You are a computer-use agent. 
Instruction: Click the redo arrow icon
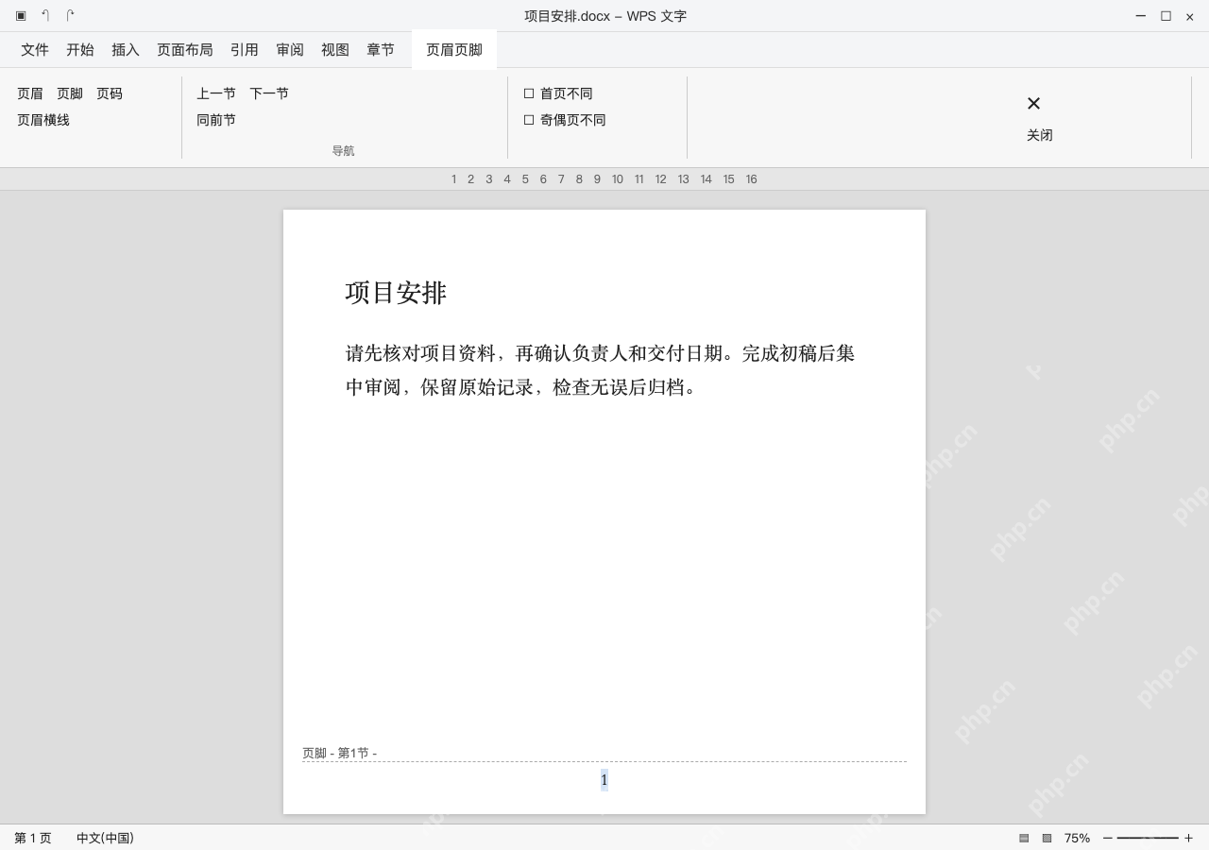tap(70, 16)
